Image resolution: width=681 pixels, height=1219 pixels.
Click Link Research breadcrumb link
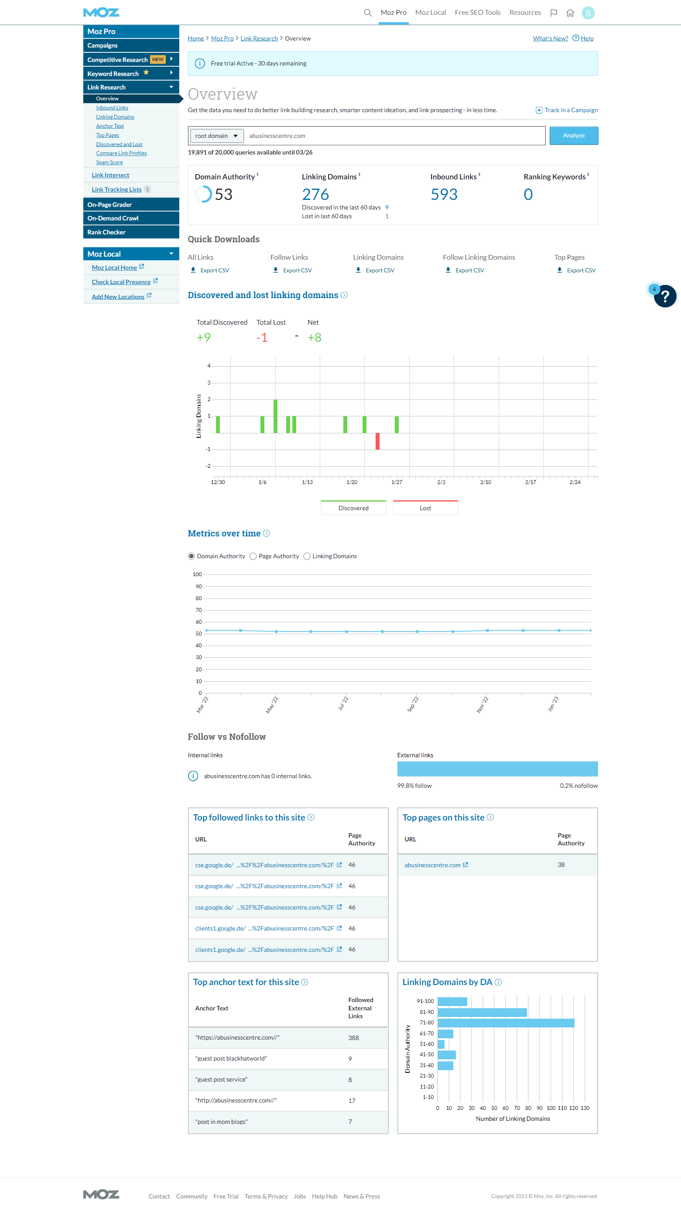(259, 38)
